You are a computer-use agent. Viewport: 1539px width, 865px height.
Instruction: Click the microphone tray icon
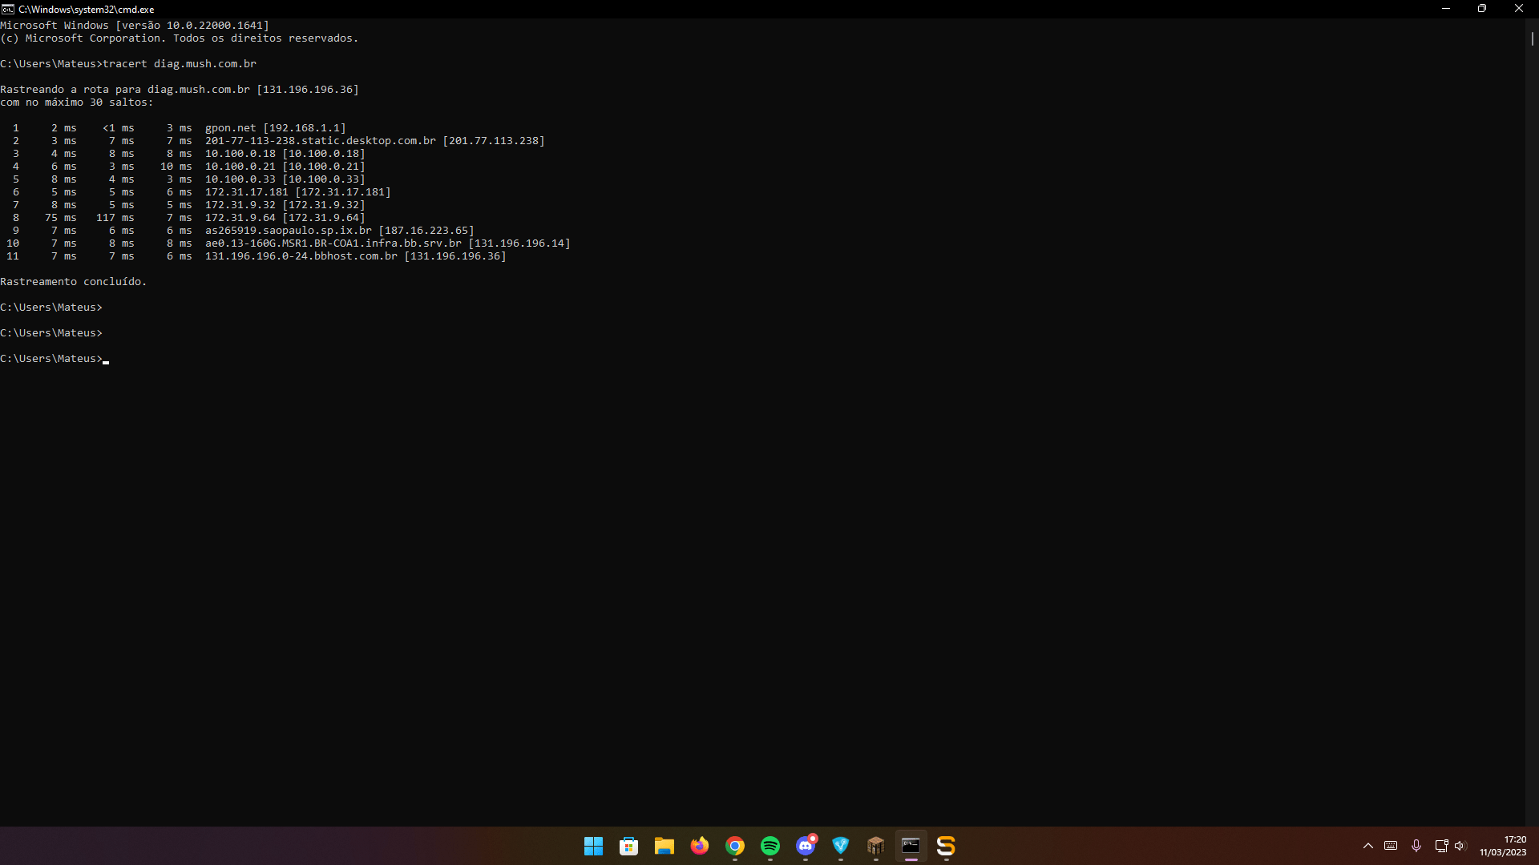pyautogui.click(x=1416, y=846)
